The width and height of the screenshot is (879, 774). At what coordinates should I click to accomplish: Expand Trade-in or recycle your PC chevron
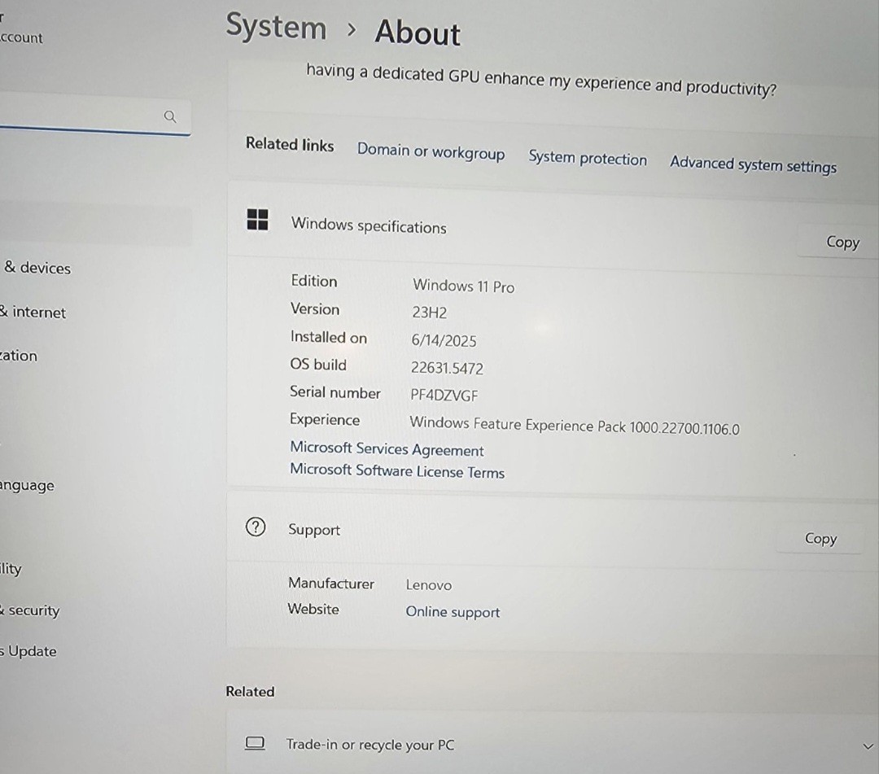click(x=868, y=746)
